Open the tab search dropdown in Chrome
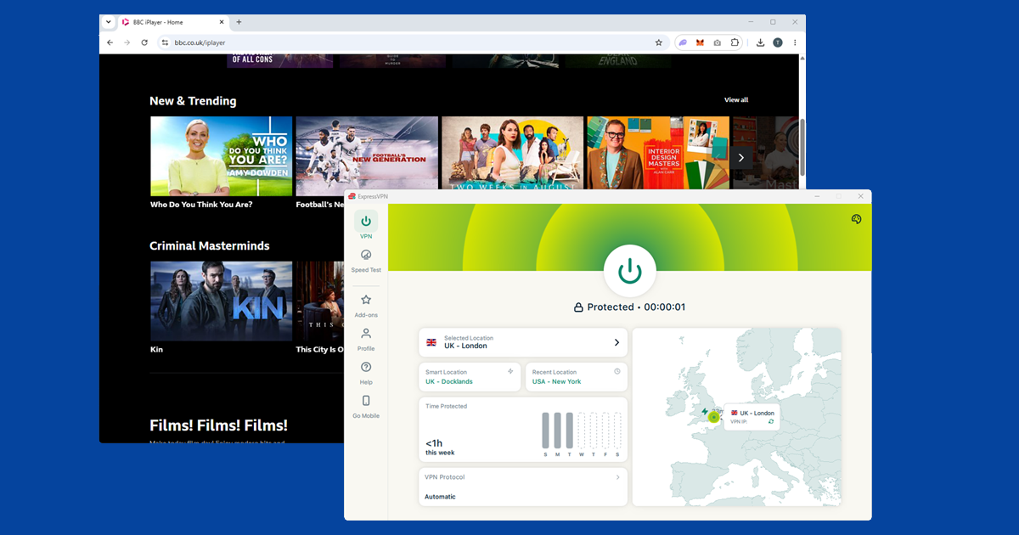Viewport: 1019px width, 535px height. 109,21
